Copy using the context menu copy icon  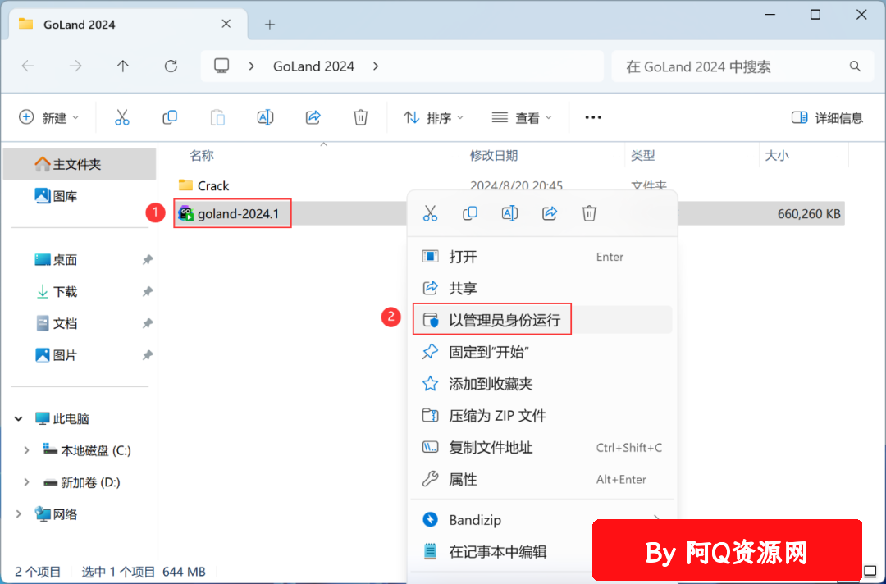(469, 213)
